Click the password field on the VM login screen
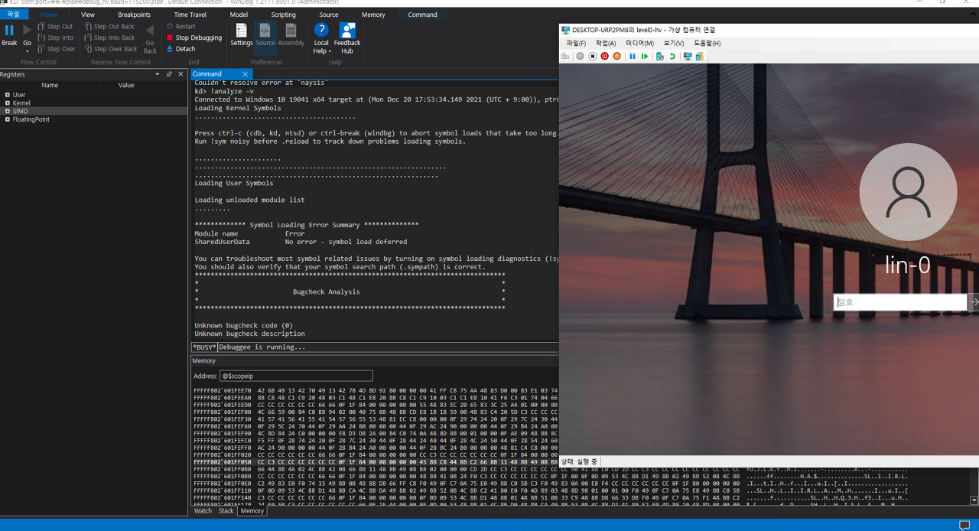The height and width of the screenshot is (531, 979). 899,301
